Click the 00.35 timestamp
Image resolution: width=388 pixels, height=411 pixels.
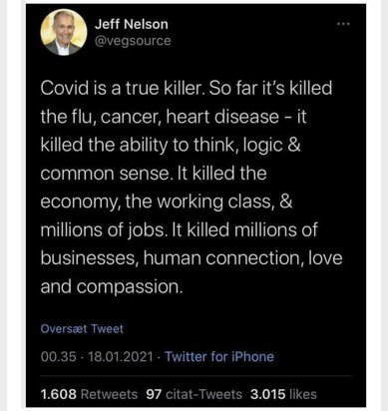click(59, 357)
